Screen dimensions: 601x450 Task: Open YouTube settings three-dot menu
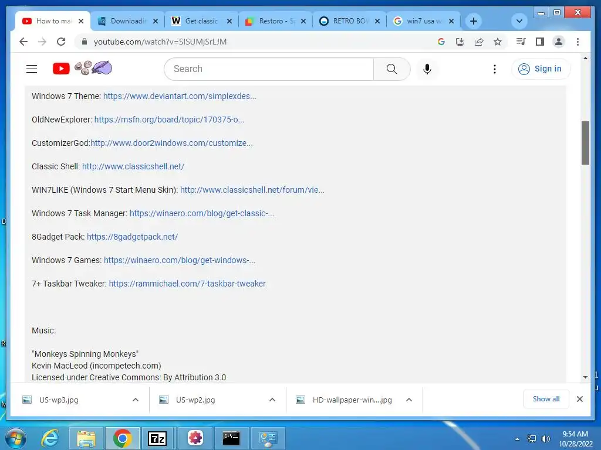494,69
